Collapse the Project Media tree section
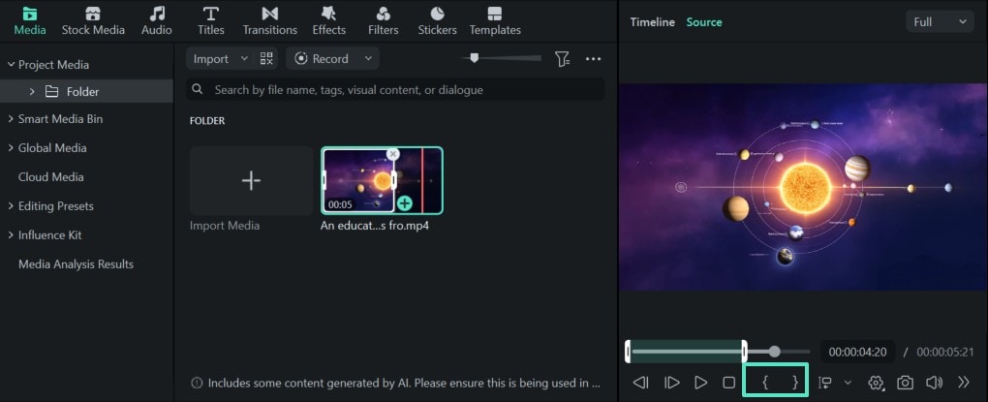The height and width of the screenshot is (402, 988). [11, 65]
